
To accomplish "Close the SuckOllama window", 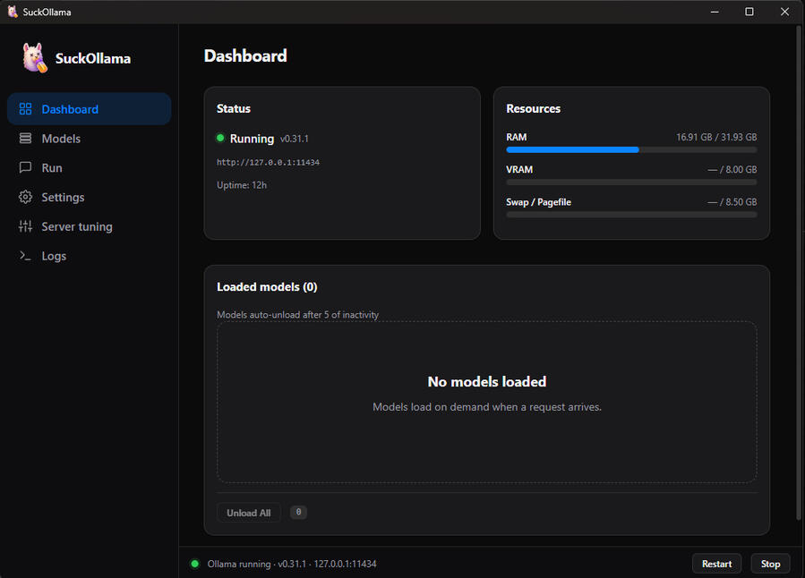I will [785, 12].
